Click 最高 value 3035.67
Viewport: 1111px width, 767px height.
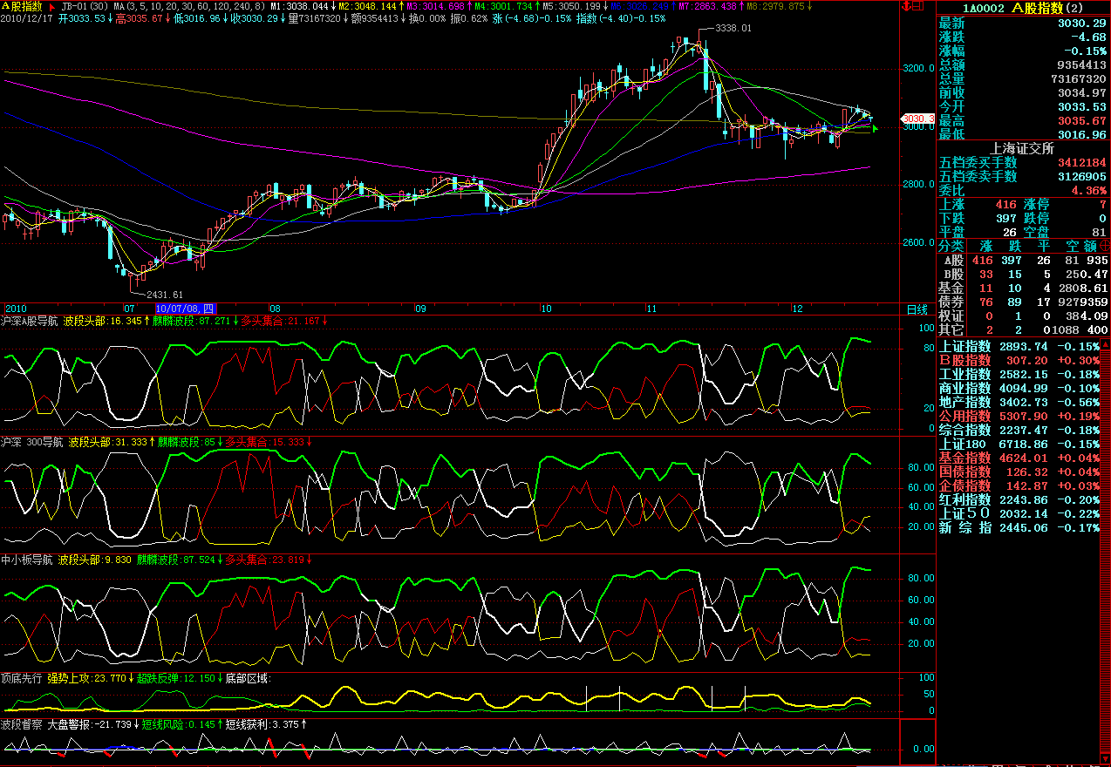coord(1083,121)
